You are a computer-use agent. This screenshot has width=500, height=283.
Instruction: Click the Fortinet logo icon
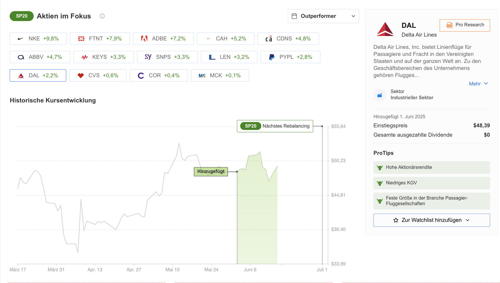[x=81, y=39]
